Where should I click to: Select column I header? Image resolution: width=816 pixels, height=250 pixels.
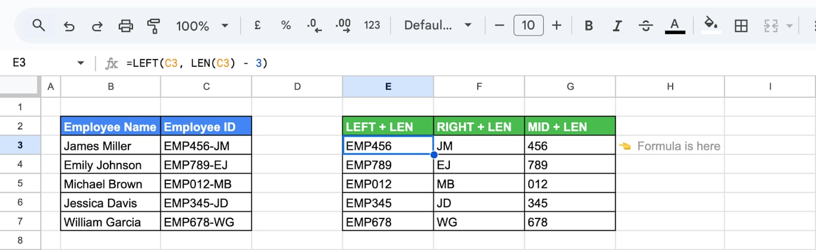coord(770,87)
